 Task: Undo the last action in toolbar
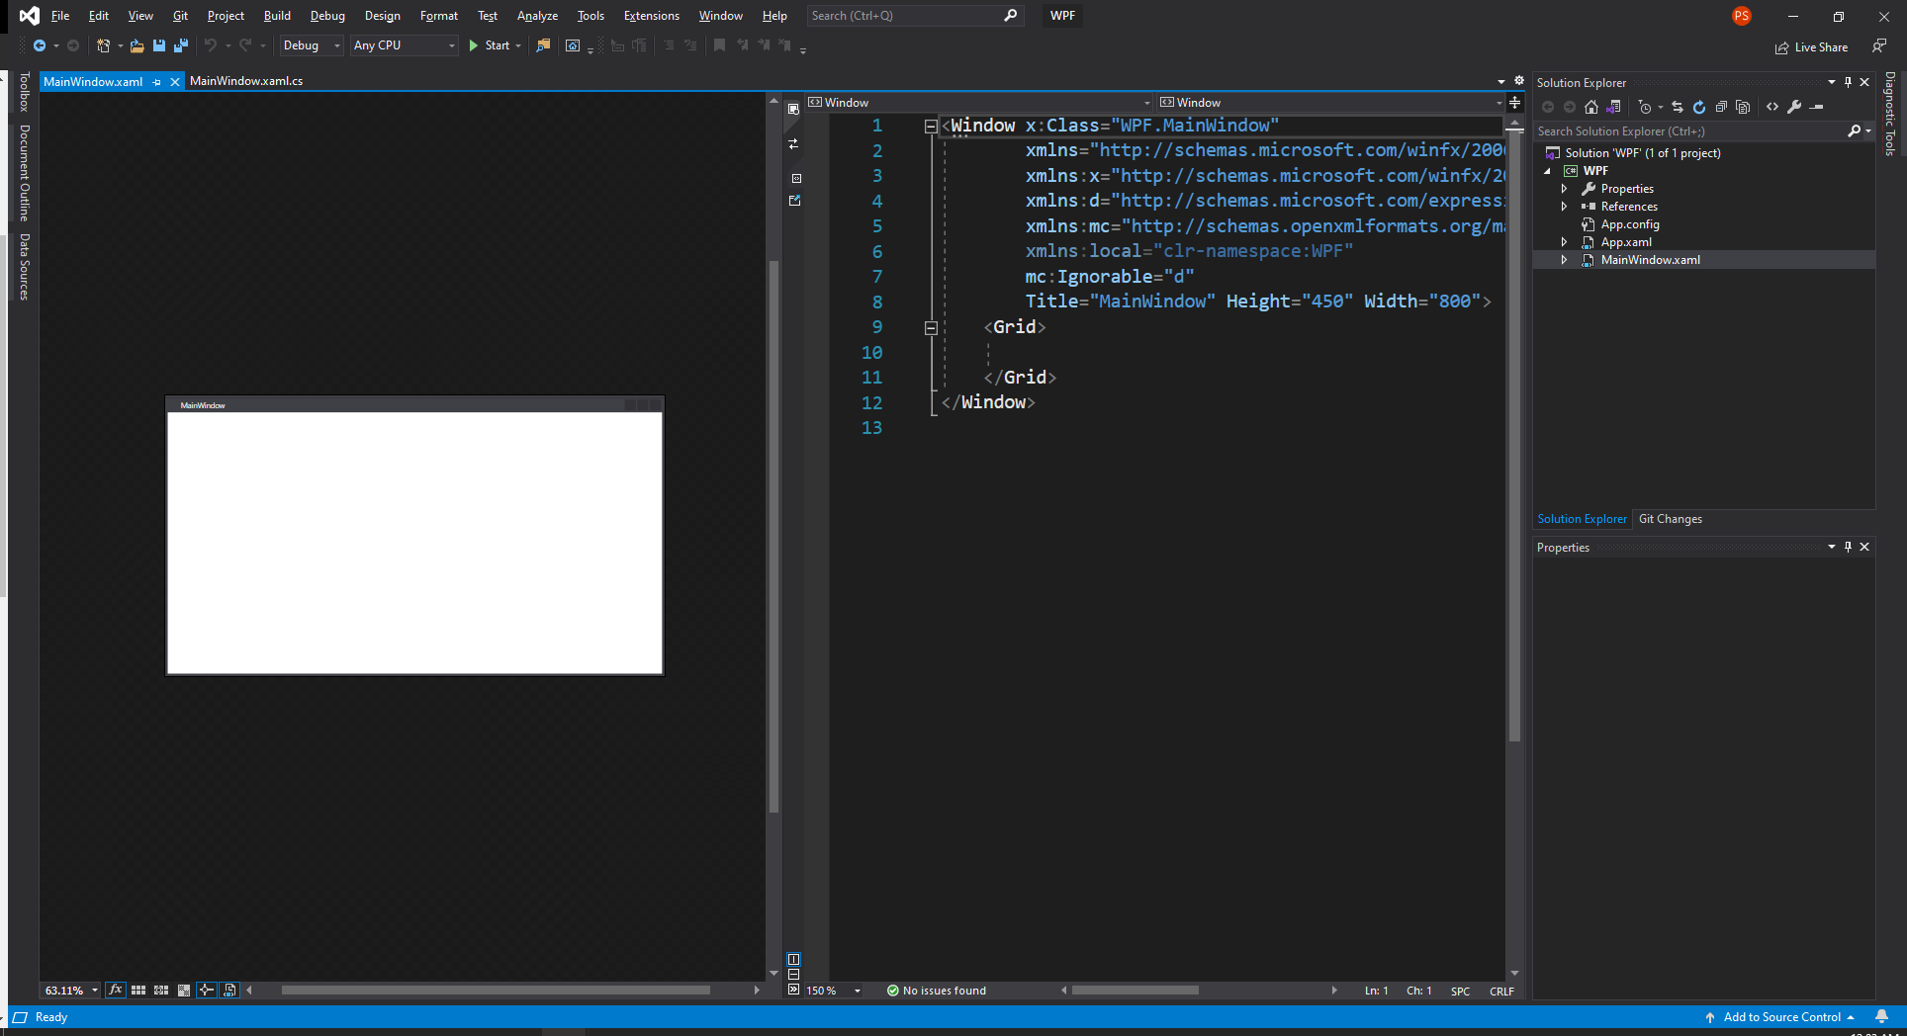coord(210,45)
